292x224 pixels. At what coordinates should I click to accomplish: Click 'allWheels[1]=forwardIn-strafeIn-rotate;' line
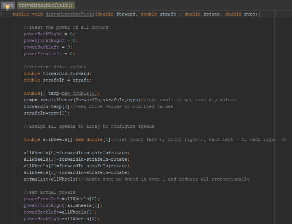coord(77,159)
